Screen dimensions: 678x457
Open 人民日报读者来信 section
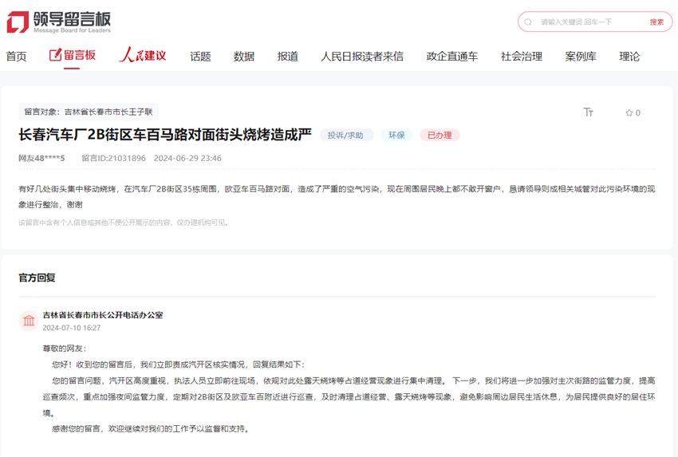pyautogui.click(x=362, y=56)
